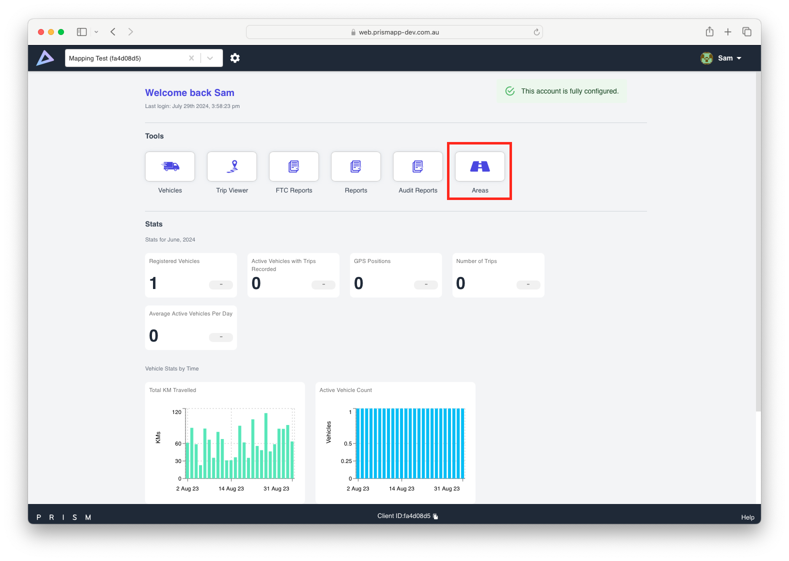The image size is (789, 561).
Task: Open the Reports tool tile
Action: 356,166
